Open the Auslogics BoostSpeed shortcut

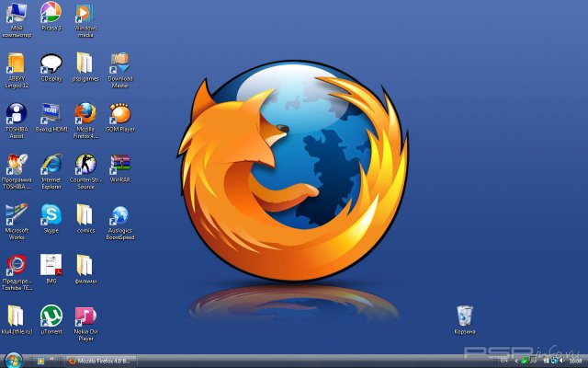pyautogui.click(x=120, y=215)
